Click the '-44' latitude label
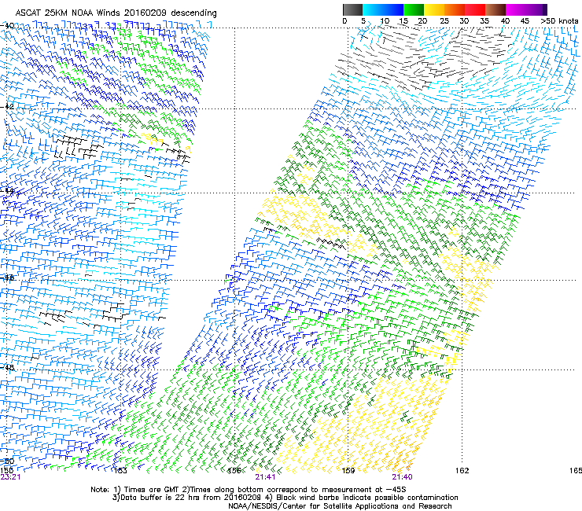Viewport: 582px width, 511px height. [7, 191]
